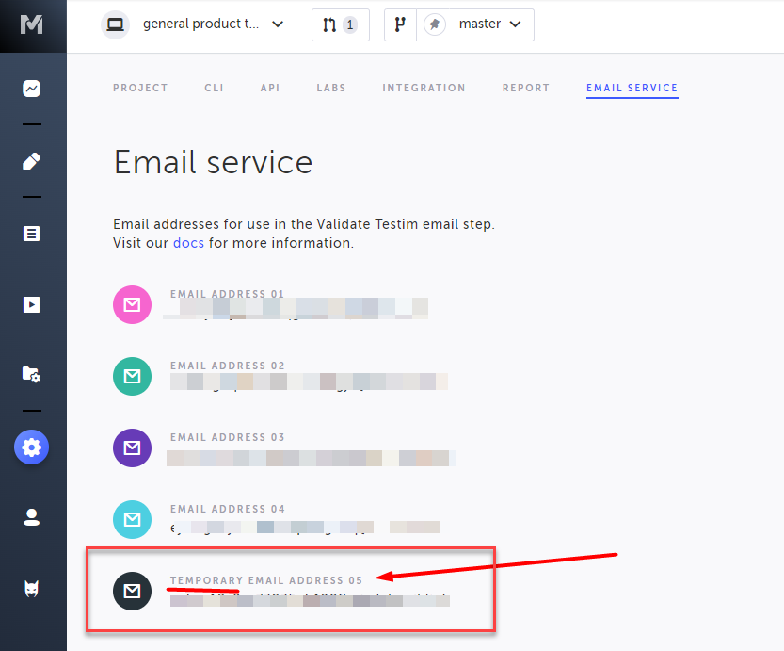Open the folder settings icon in sidebar
Image resolution: width=784 pixels, height=651 pixels.
pyautogui.click(x=31, y=374)
